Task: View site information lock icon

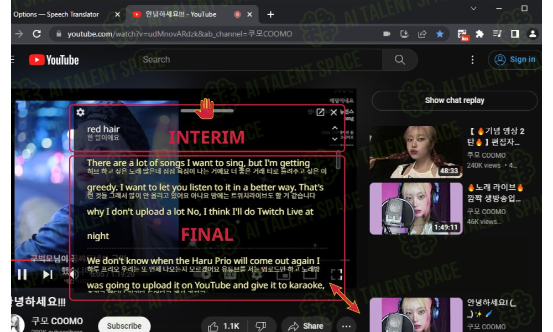Action: (x=59, y=34)
